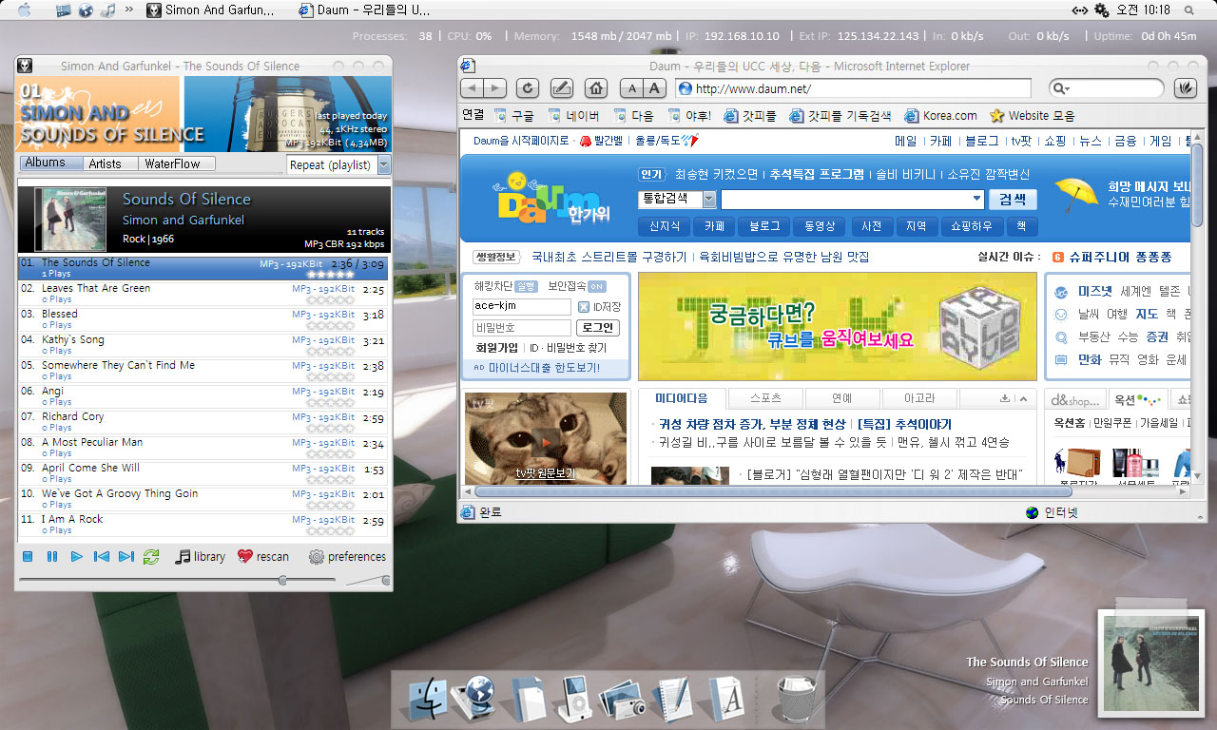Reload the page in the browser
Screen dimensions: 1217x730
point(528,88)
